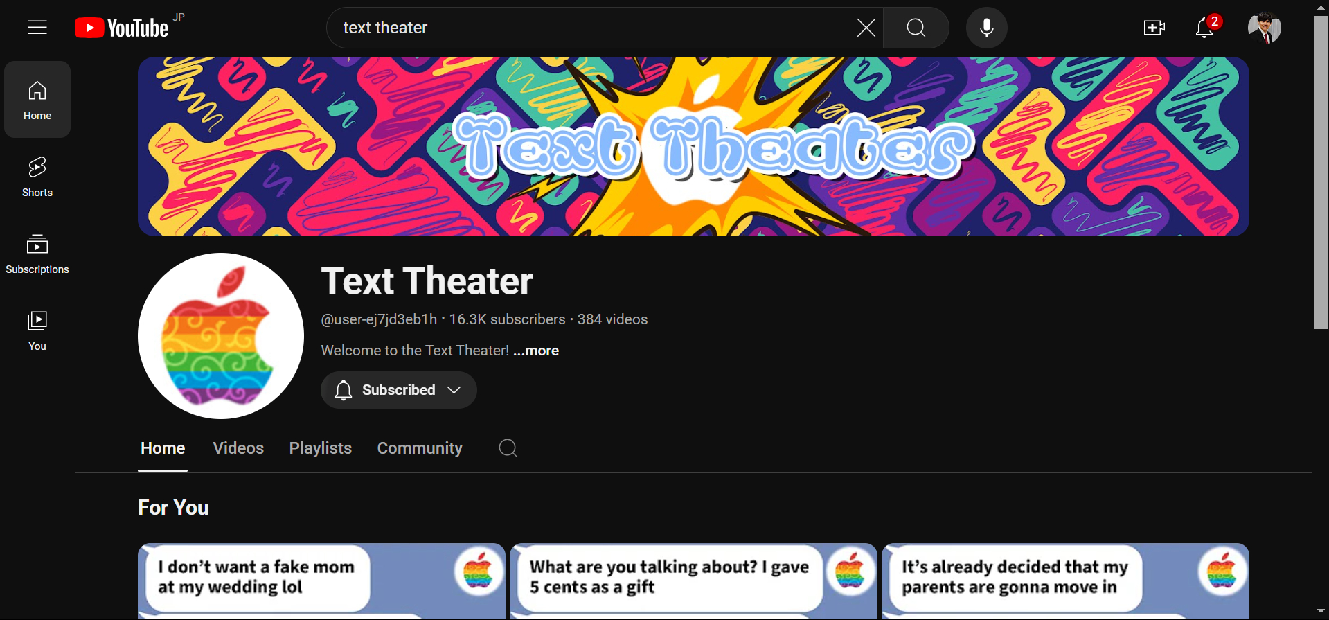Open 'I don't want a fake mom' video
The image size is (1329, 620).
point(321,581)
